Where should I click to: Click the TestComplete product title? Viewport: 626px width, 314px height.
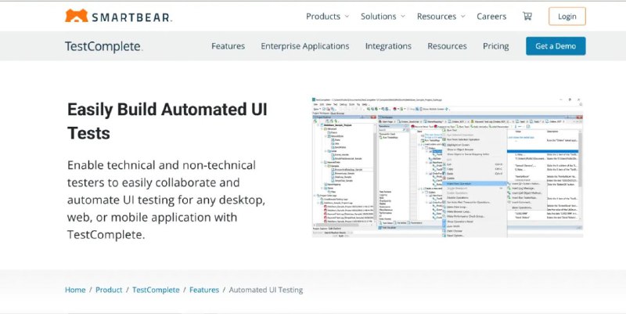[103, 46]
